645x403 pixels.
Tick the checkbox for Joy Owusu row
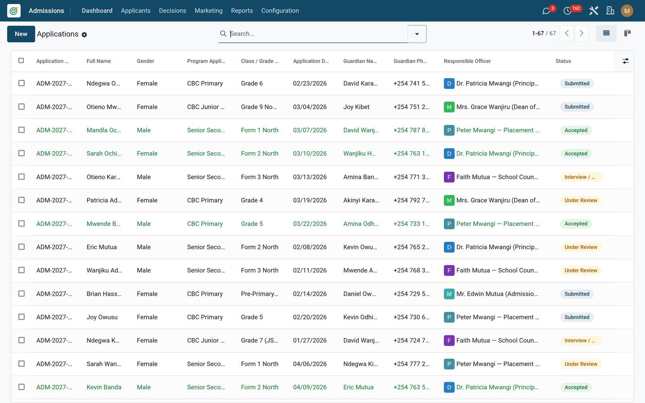(x=21, y=317)
